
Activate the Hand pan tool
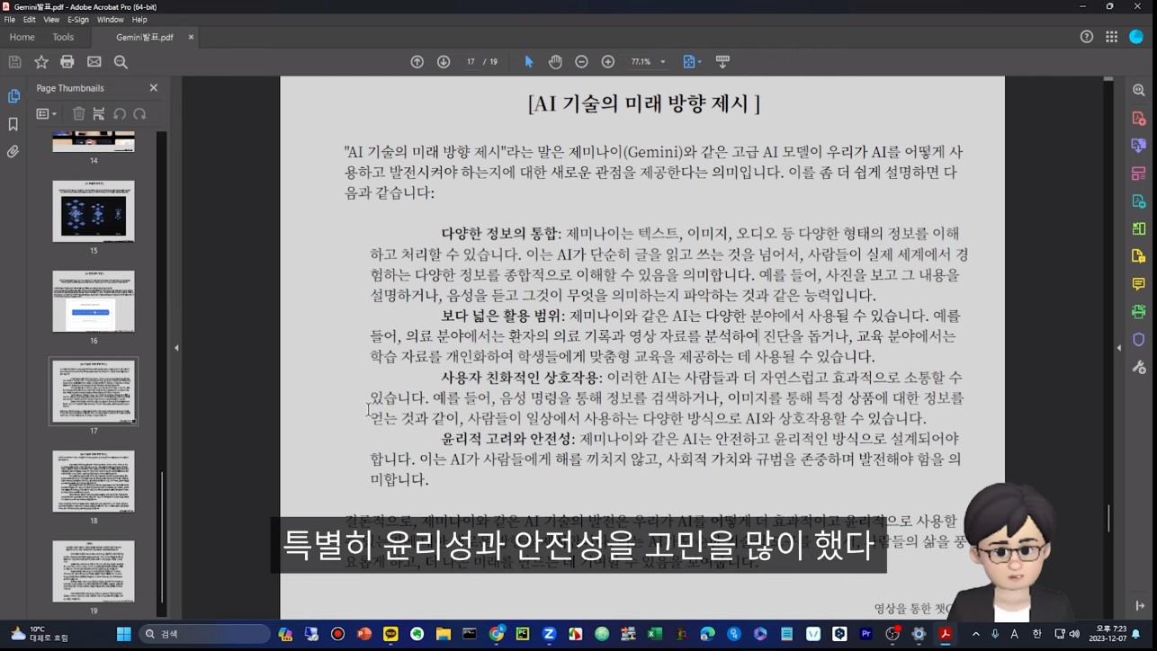pos(555,62)
